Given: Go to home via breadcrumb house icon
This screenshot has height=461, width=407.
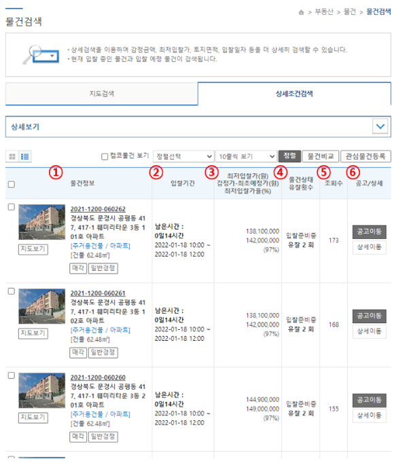Looking at the screenshot, I should click(x=301, y=12).
